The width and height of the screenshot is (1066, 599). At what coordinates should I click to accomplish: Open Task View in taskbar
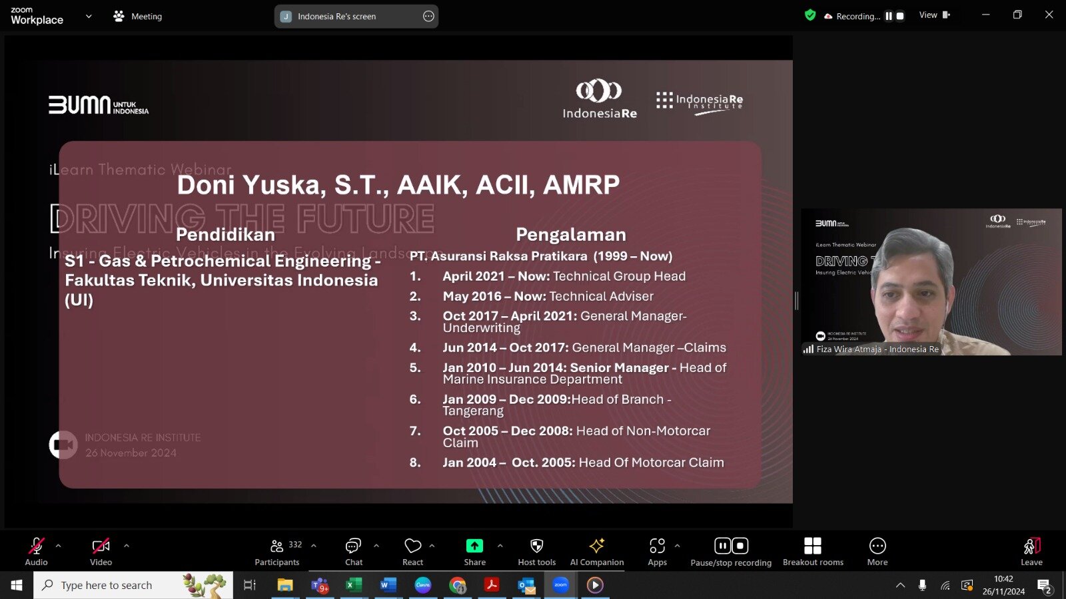(250, 585)
